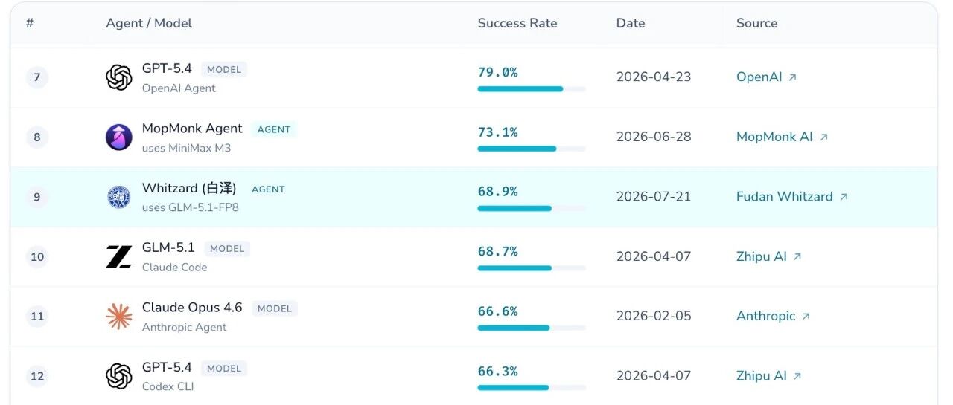The image size is (953, 405).
Task: Click the AGENT badge next to Whitzard
Action: [268, 189]
